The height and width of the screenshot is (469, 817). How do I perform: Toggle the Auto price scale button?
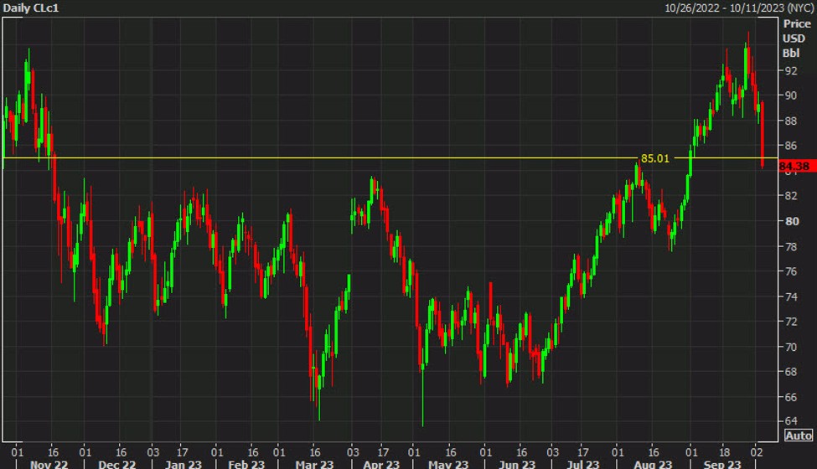tap(799, 435)
